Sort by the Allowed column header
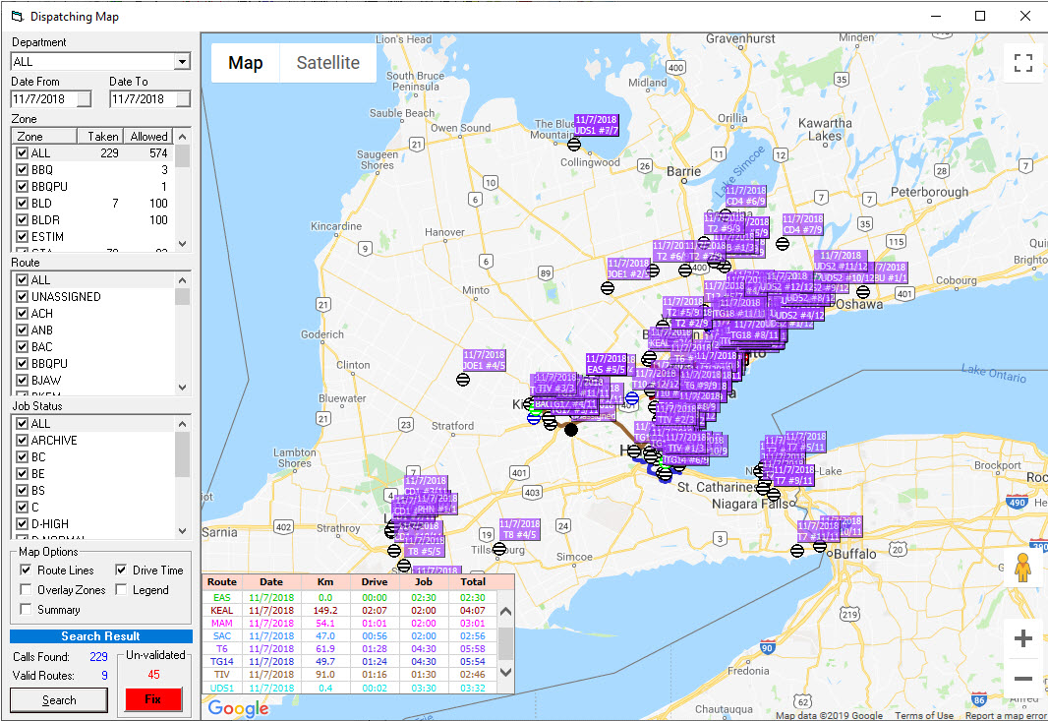Screen dimensions: 1048x721 pos(148,137)
